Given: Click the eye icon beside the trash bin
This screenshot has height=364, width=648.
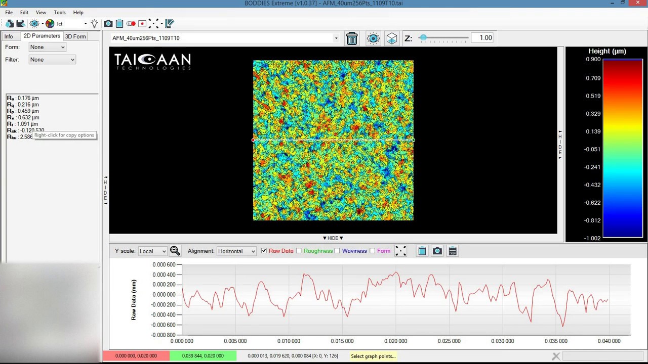Looking at the screenshot, I should 373,38.
